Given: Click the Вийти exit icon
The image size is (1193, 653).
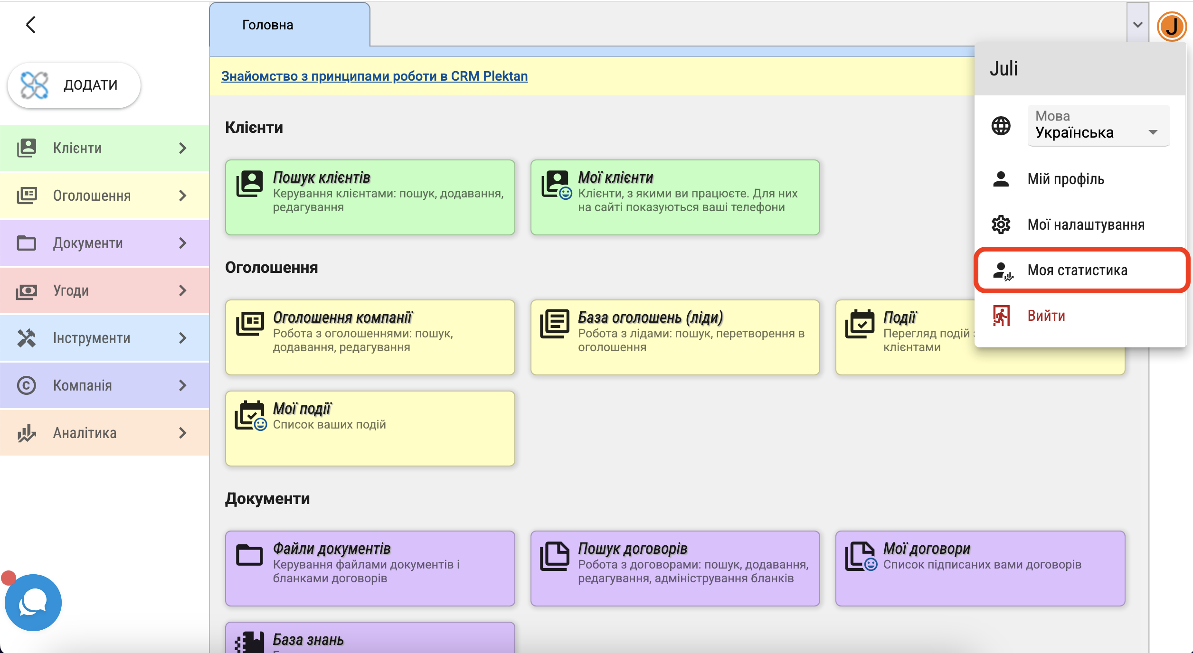Looking at the screenshot, I should coord(1001,316).
